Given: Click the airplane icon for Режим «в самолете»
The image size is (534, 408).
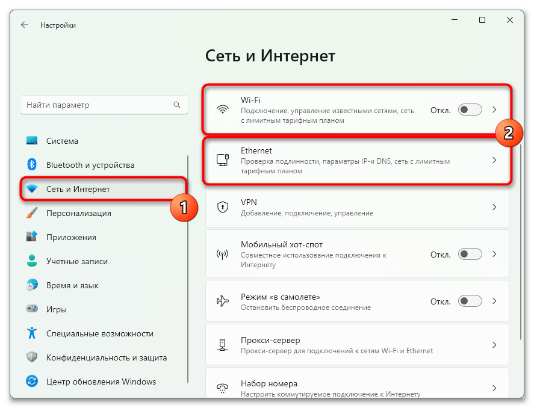Looking at the screenshot, I should 223,301.
